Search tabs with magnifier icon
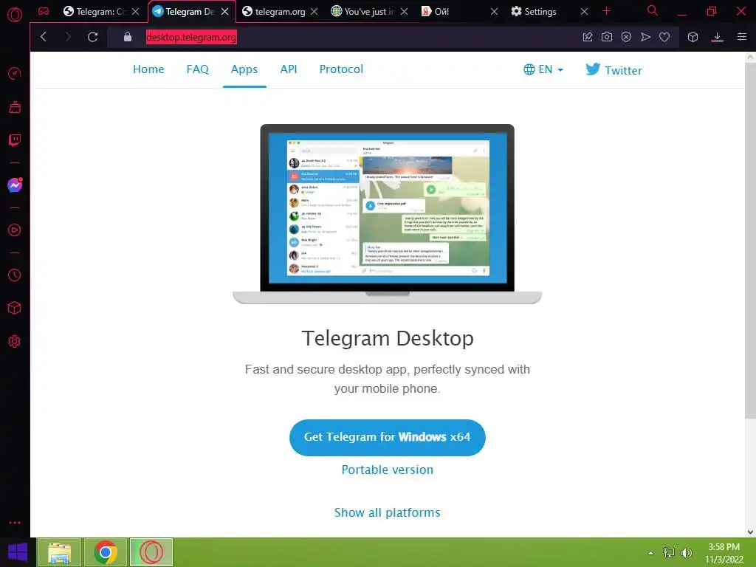756x567 pixels. pyautogui.click(x=653, y=10)
